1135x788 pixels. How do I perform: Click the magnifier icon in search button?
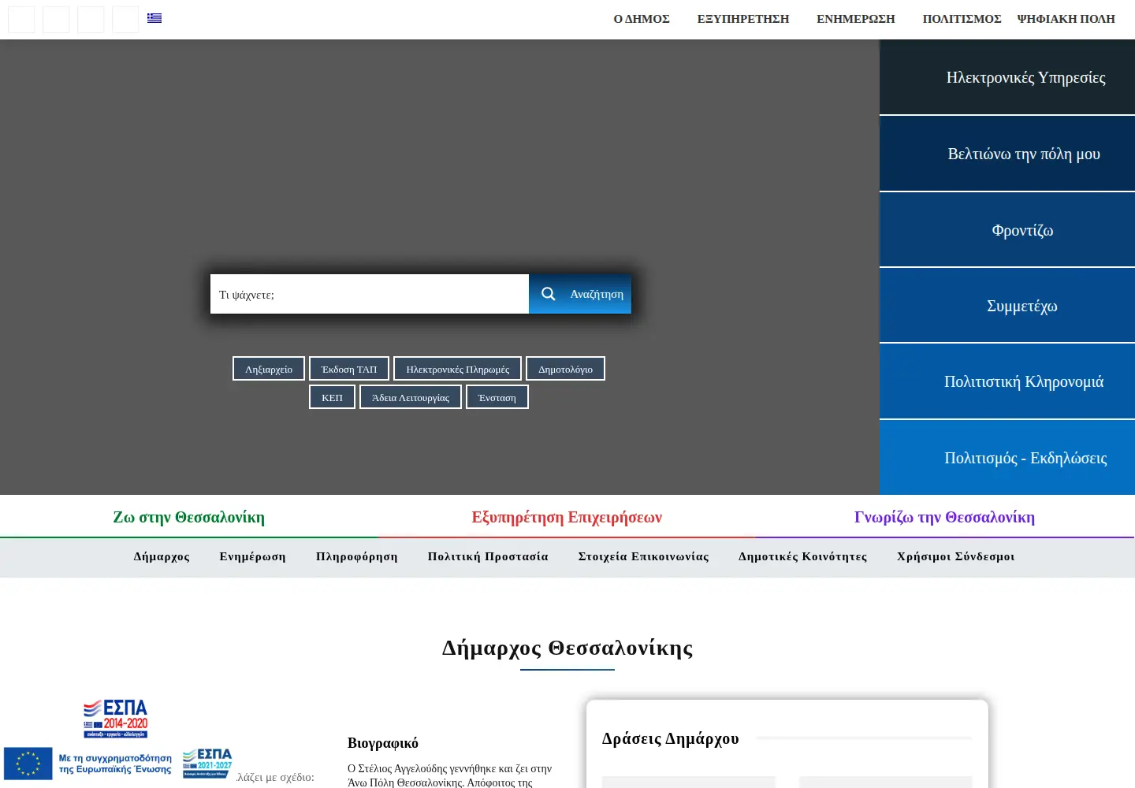point(549,294)
